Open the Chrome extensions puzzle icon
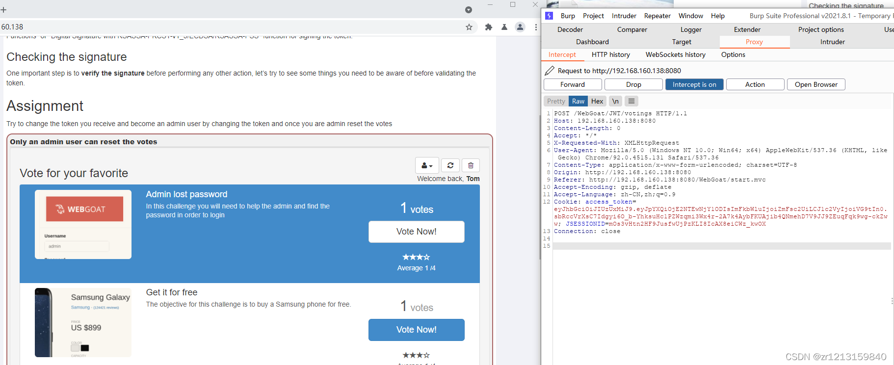The height and width of the screenshot is (365, 894). (x=489, y=27)
